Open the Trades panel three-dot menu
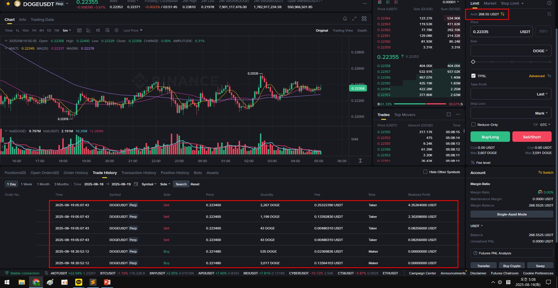 coord(458,114)
